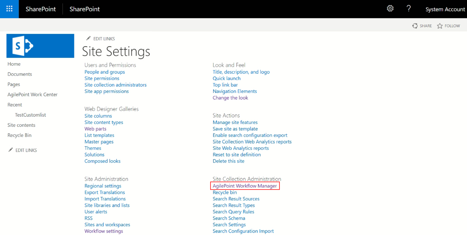
Task: Open Reset to site definition link
Action: coord(237,155)
